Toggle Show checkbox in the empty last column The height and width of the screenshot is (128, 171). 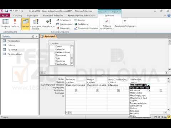click(161, 90)
